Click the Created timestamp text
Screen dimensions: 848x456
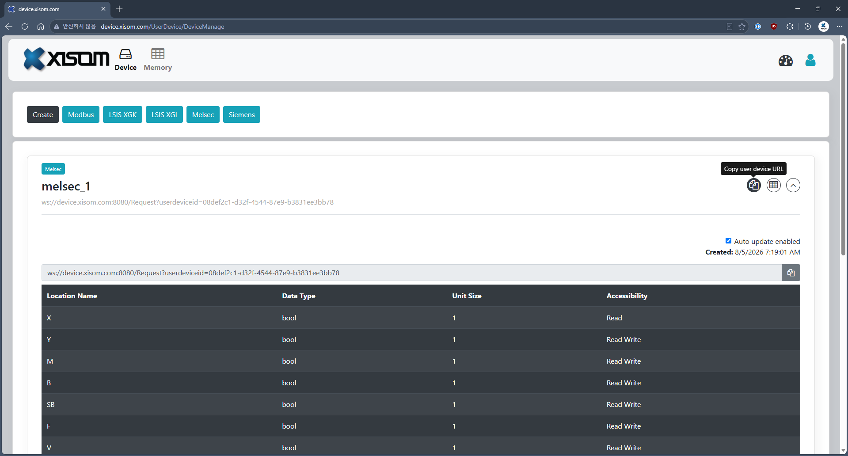[x=753, y=252]
